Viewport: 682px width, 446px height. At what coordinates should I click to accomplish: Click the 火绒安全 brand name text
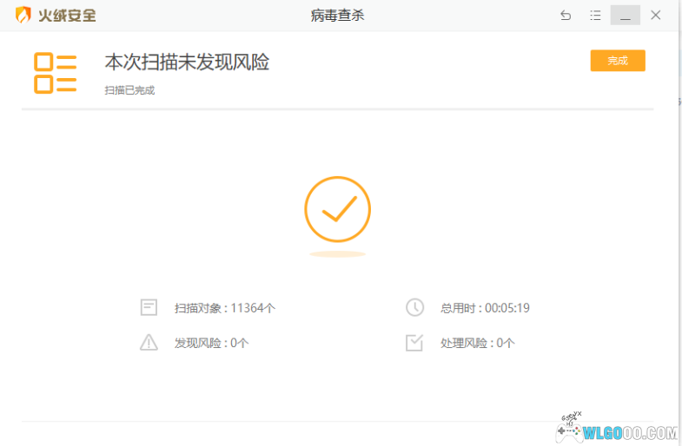click(67, 16)
